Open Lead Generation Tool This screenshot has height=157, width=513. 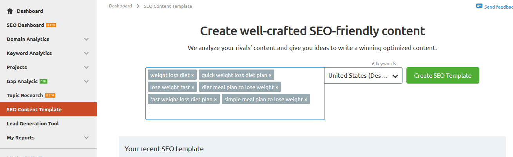click(x=33, y=123)
